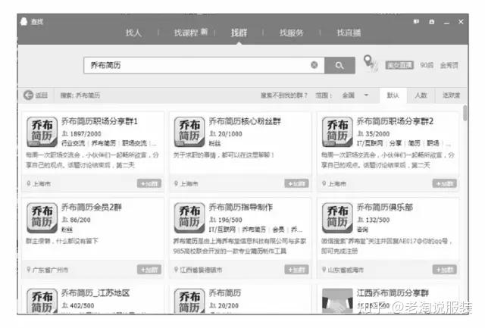The image size is (485, 328).
Task: Click location 广东省广州市
Action: pyautogui.click(x=50, y=270)
